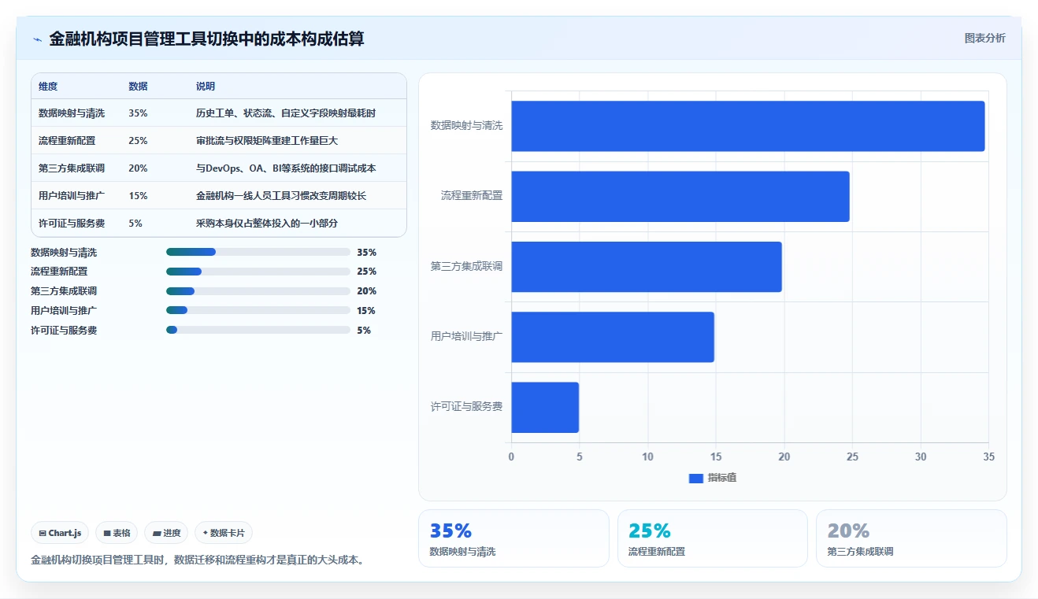Click the summary sentence below the tags
The image size is (1038, 599).
point(198,560)
